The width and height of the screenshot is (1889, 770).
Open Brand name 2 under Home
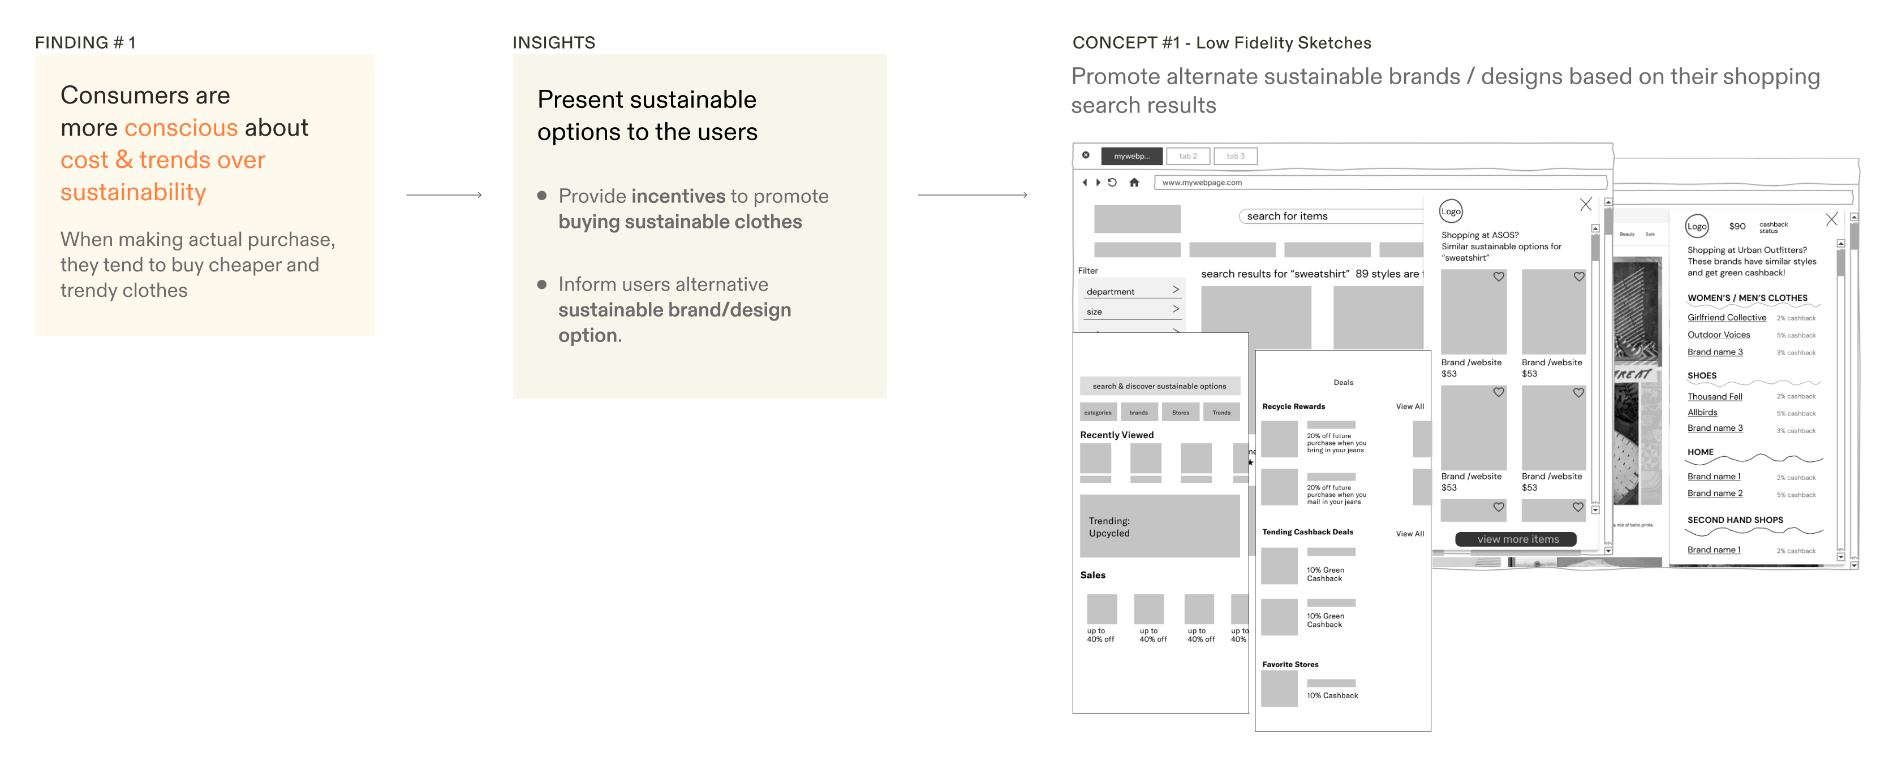pos(1715,493)
